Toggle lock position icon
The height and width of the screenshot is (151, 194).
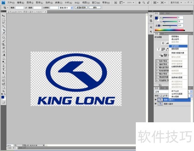166,96
